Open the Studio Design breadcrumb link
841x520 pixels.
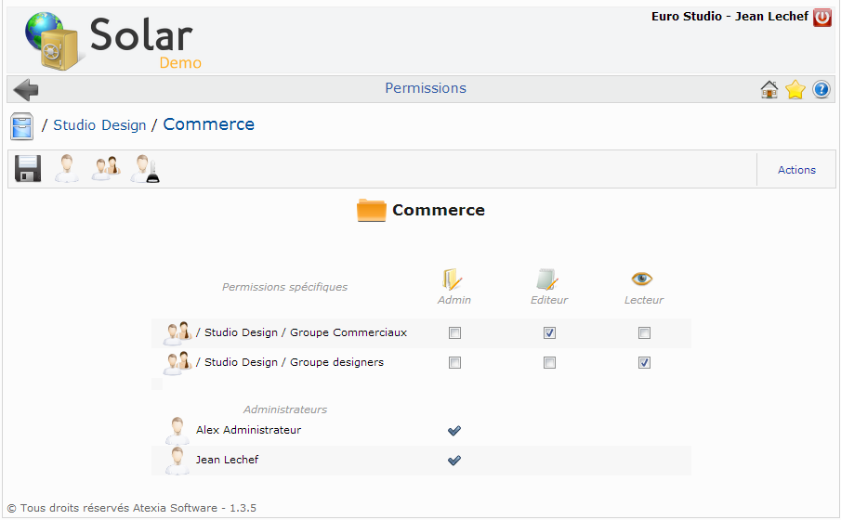tap(99, 125)
